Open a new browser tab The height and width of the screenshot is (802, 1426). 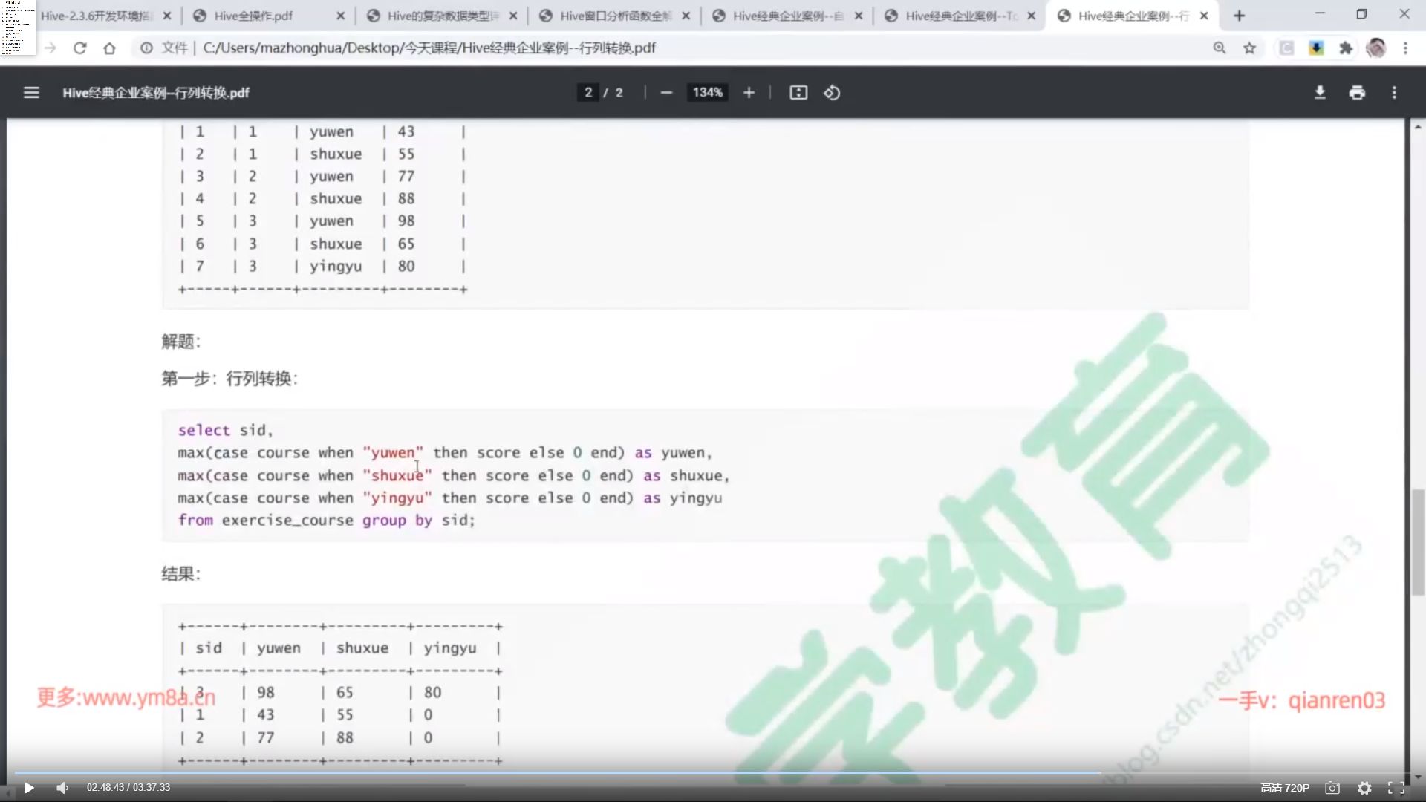tap(1239, 16)
